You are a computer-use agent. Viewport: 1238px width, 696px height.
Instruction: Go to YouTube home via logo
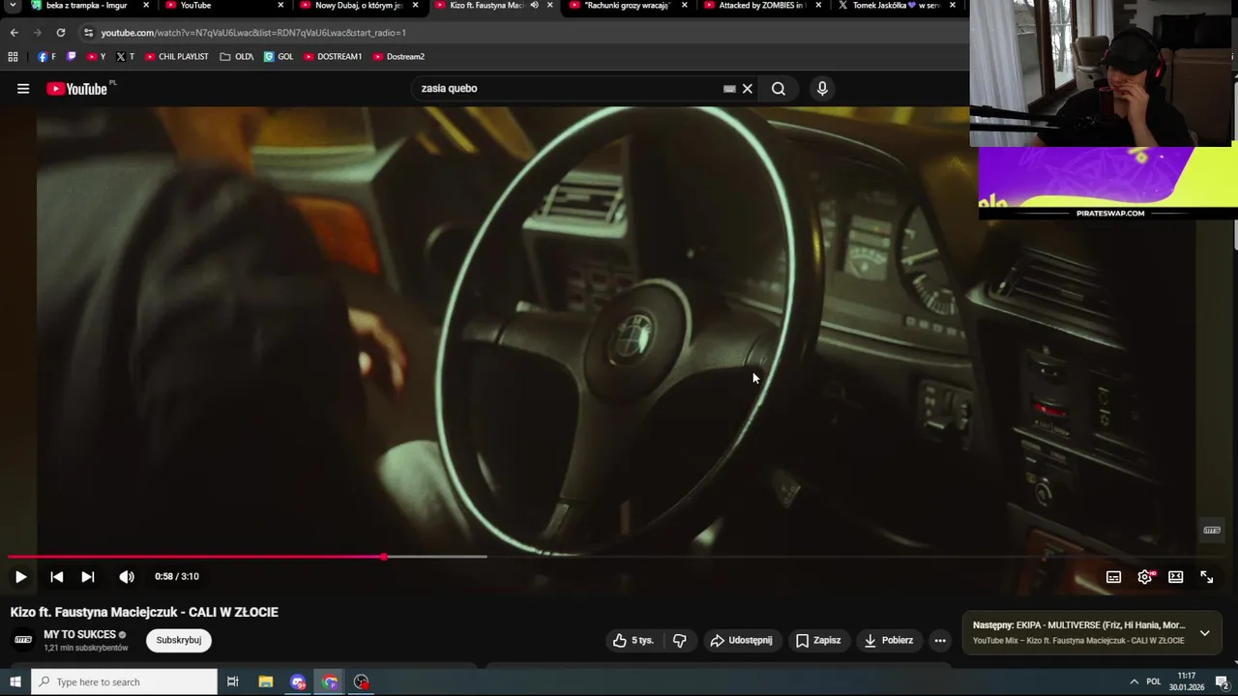76,89
